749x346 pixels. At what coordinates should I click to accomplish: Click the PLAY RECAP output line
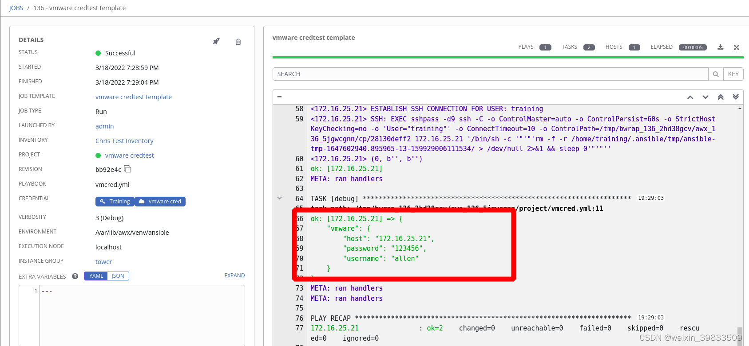click(471, 318)
